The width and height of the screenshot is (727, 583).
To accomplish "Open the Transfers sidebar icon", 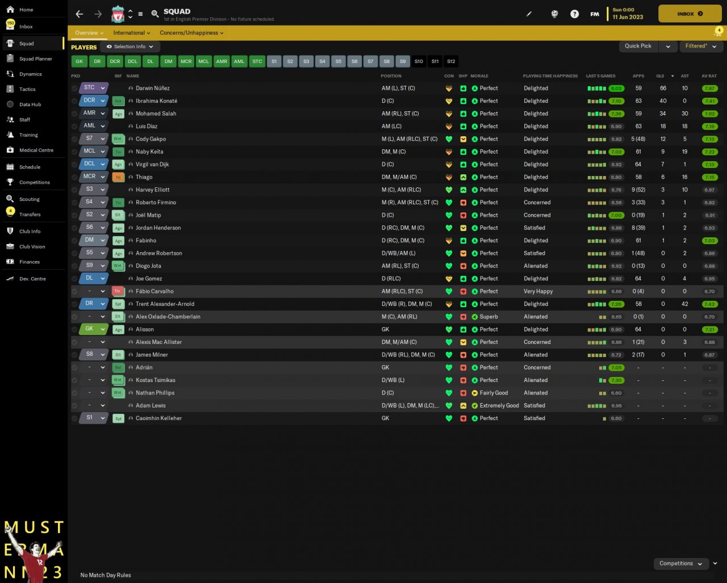I will point(10,213).
